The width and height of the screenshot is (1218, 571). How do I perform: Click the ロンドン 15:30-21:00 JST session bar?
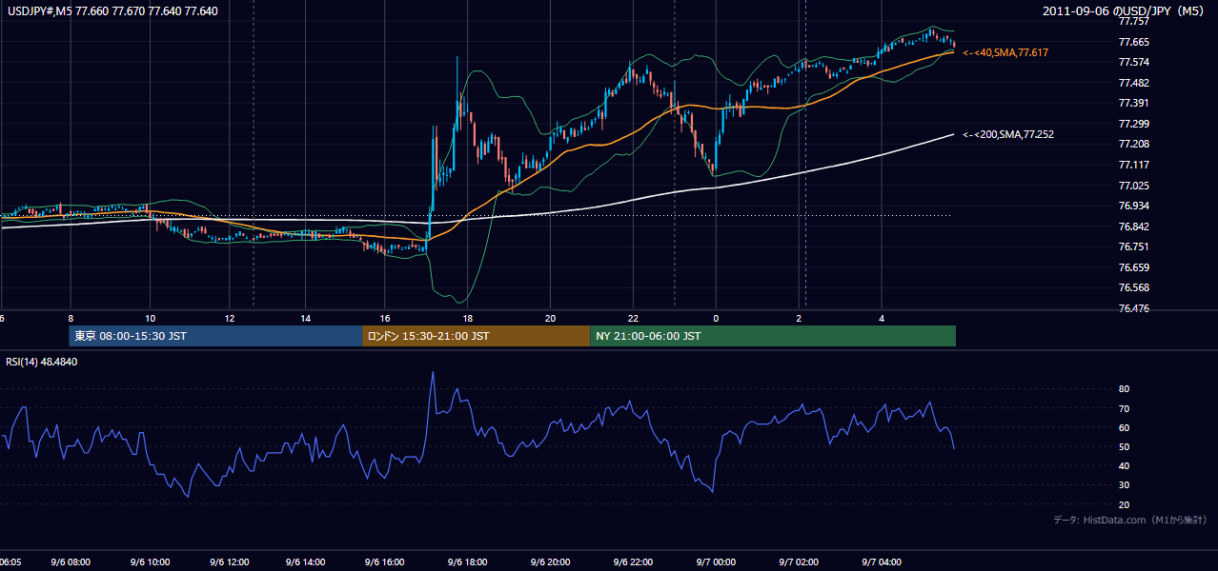coord(477,336)
